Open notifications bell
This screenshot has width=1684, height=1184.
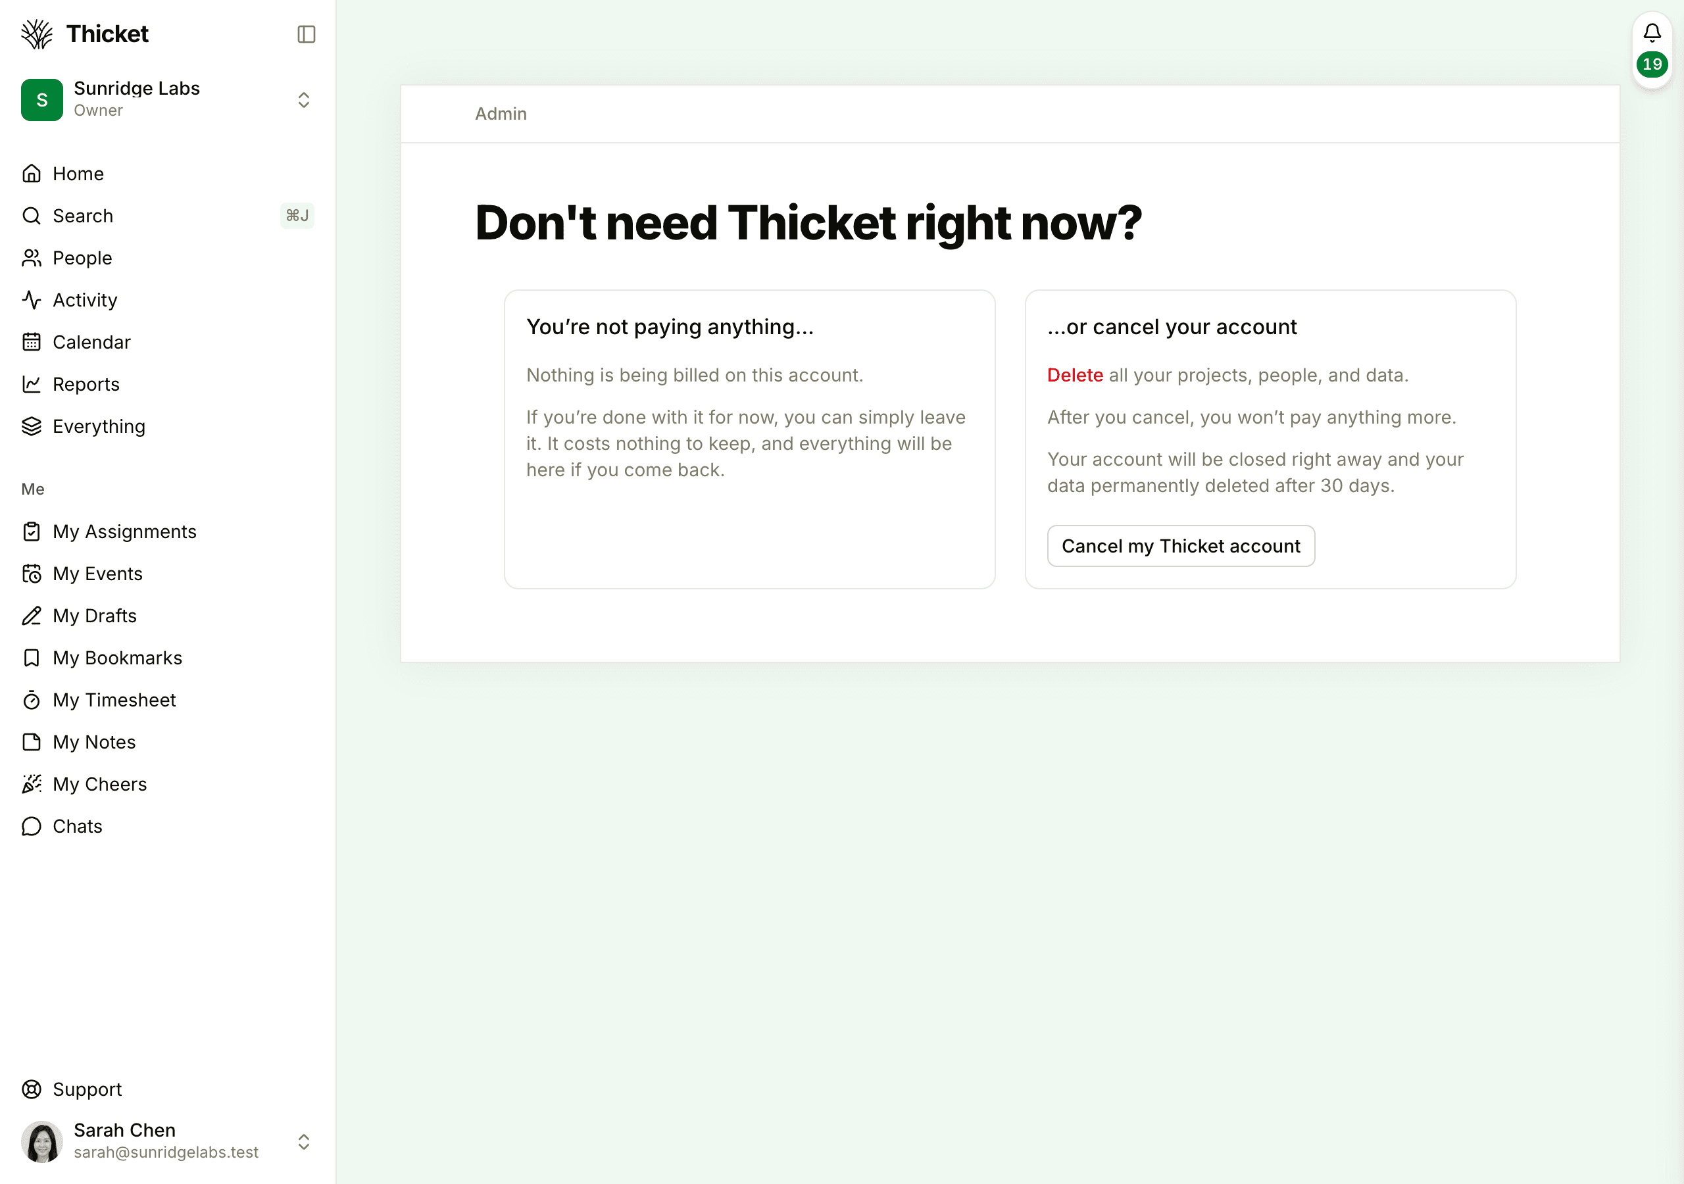coord(1652,32)
